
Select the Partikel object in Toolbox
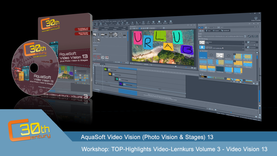pos(120,34)
